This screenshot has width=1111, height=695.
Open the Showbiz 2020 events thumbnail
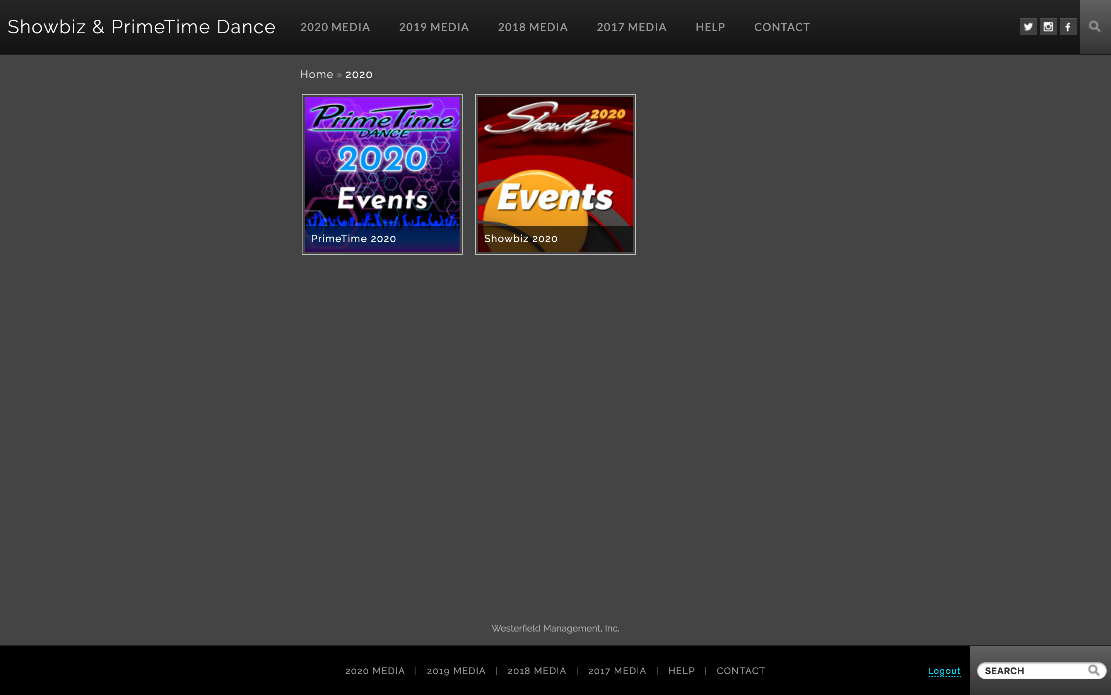coord(555,174)
